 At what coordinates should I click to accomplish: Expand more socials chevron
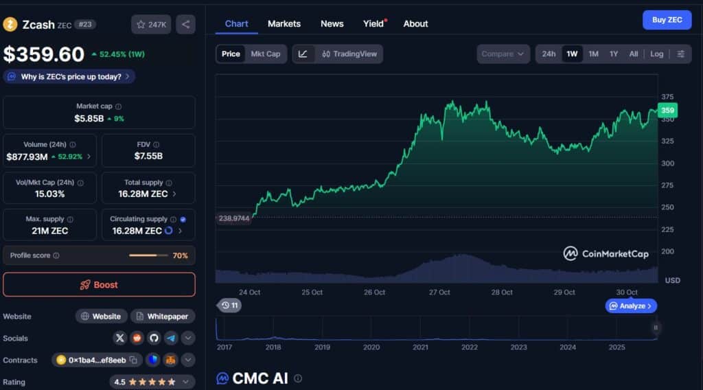(x=188, y=338)
